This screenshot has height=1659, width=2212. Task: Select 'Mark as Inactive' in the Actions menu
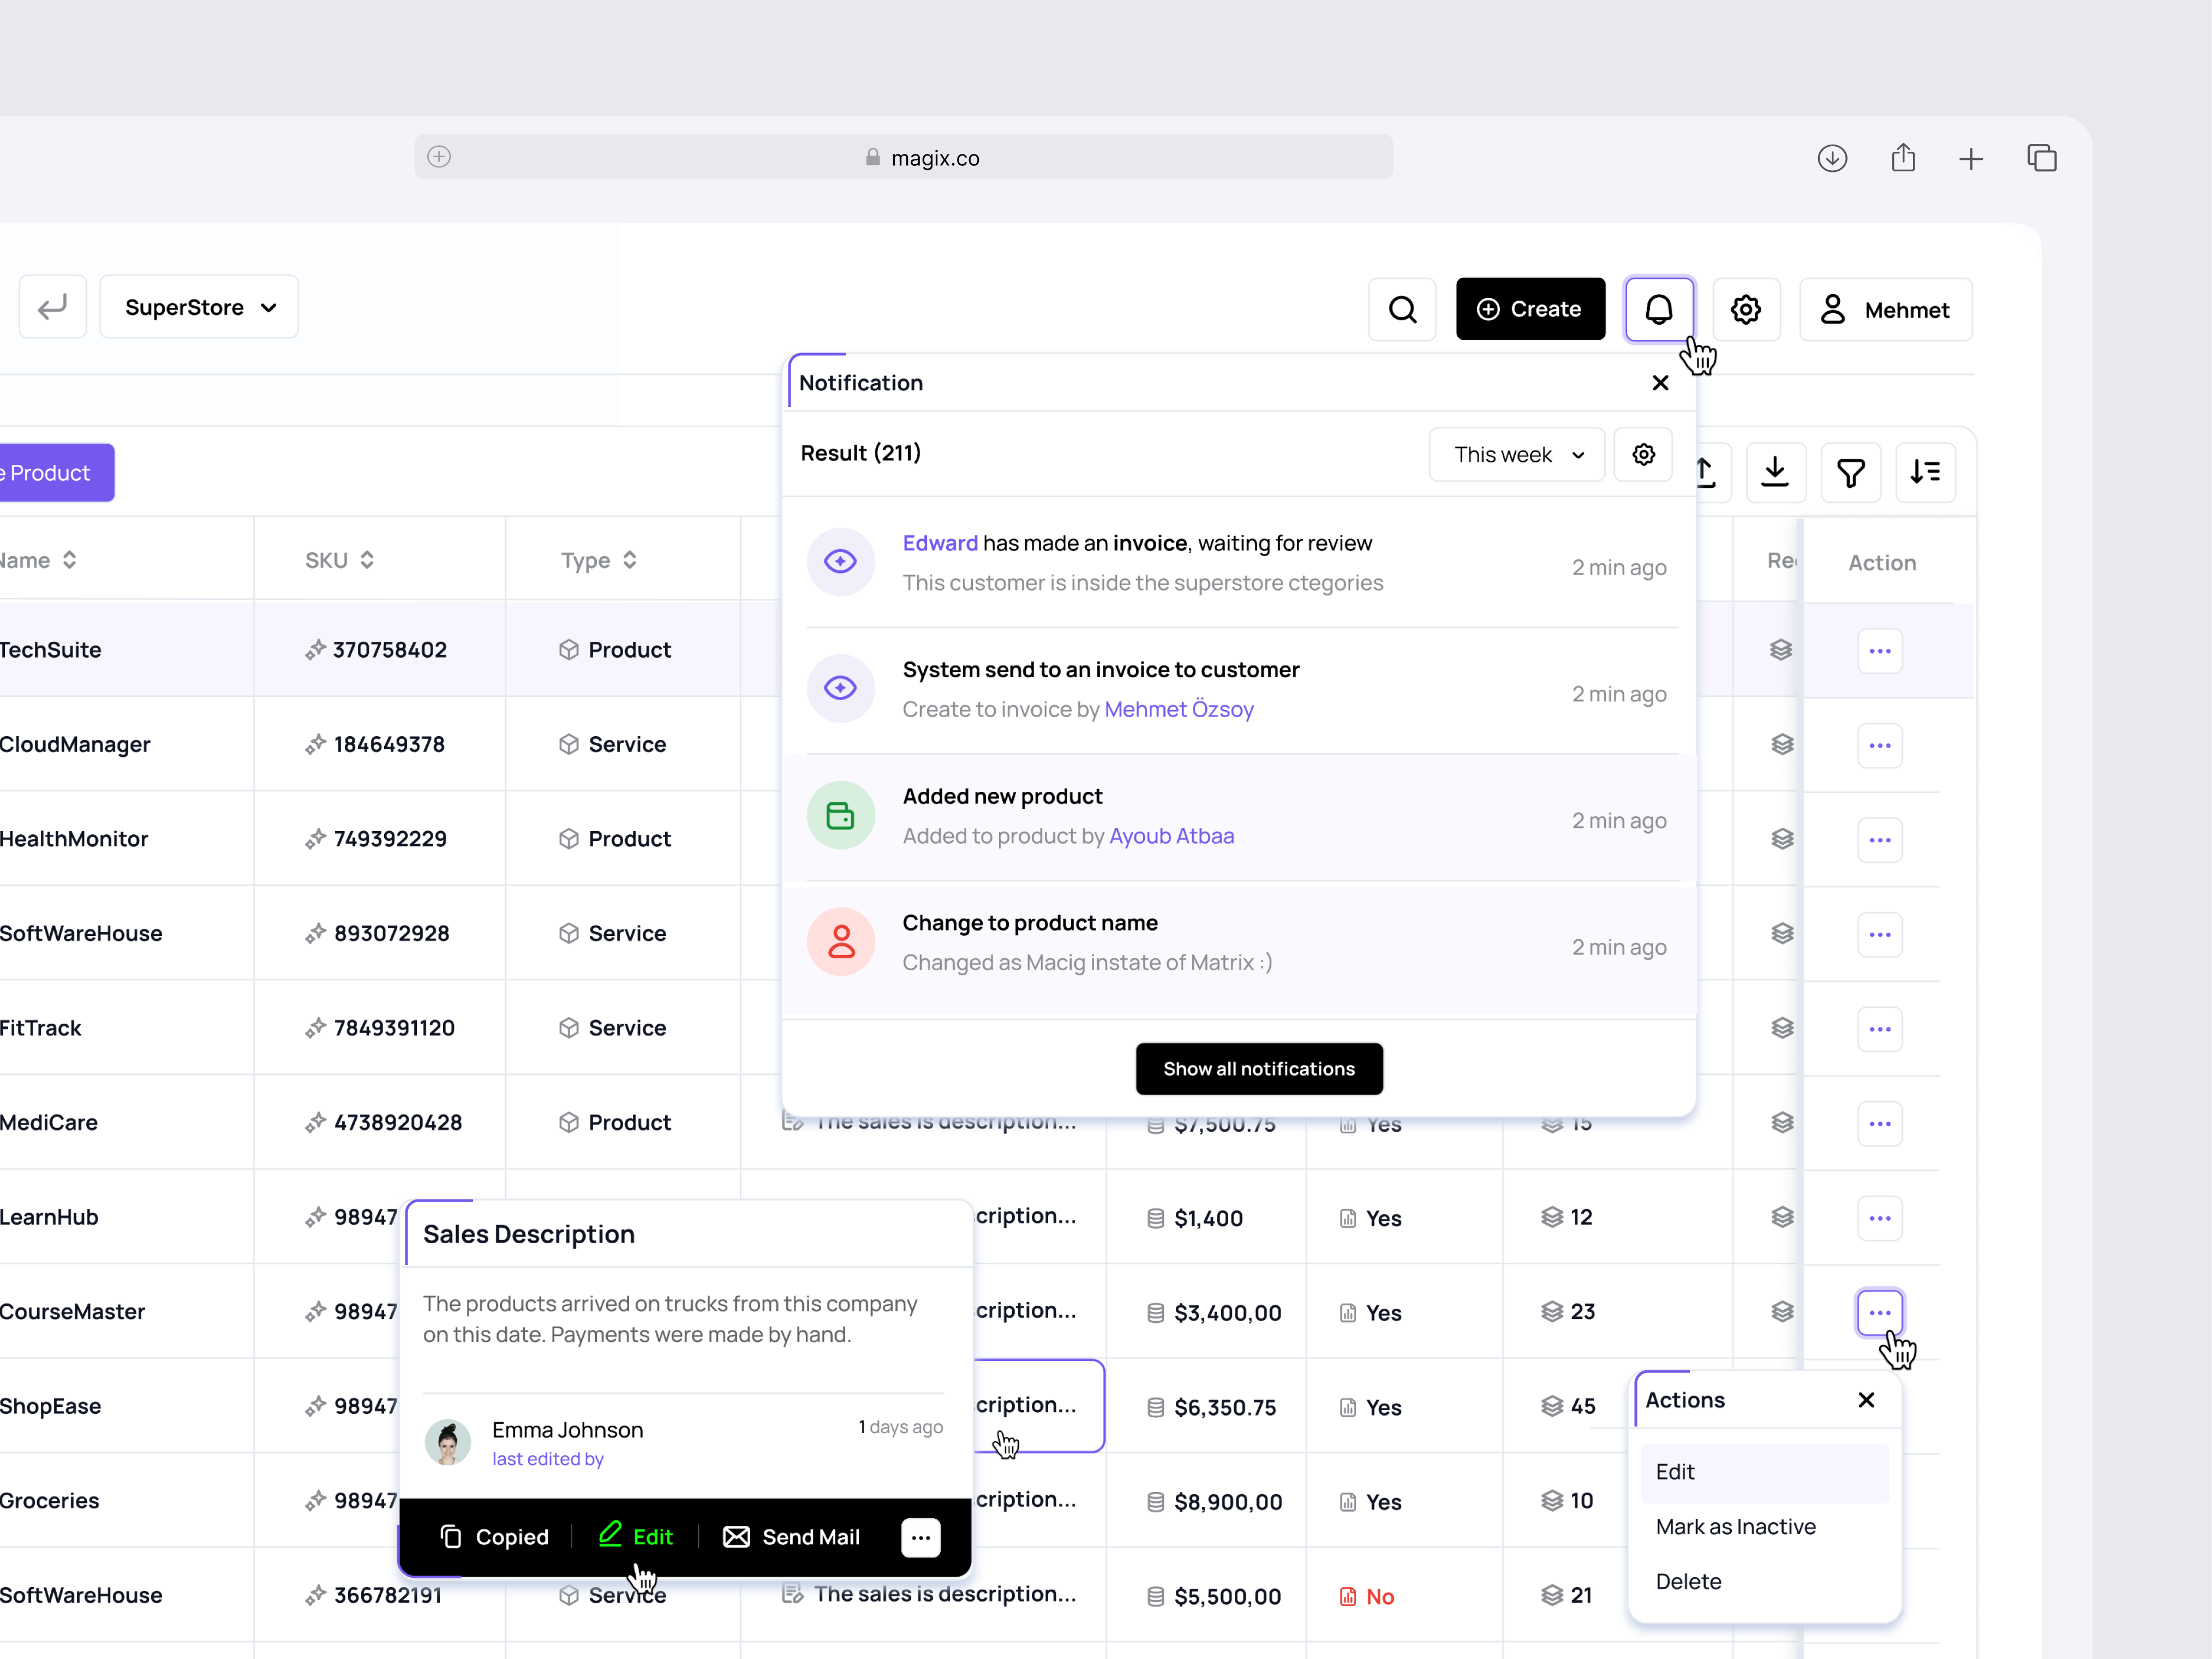(x=1737, y=1526)
